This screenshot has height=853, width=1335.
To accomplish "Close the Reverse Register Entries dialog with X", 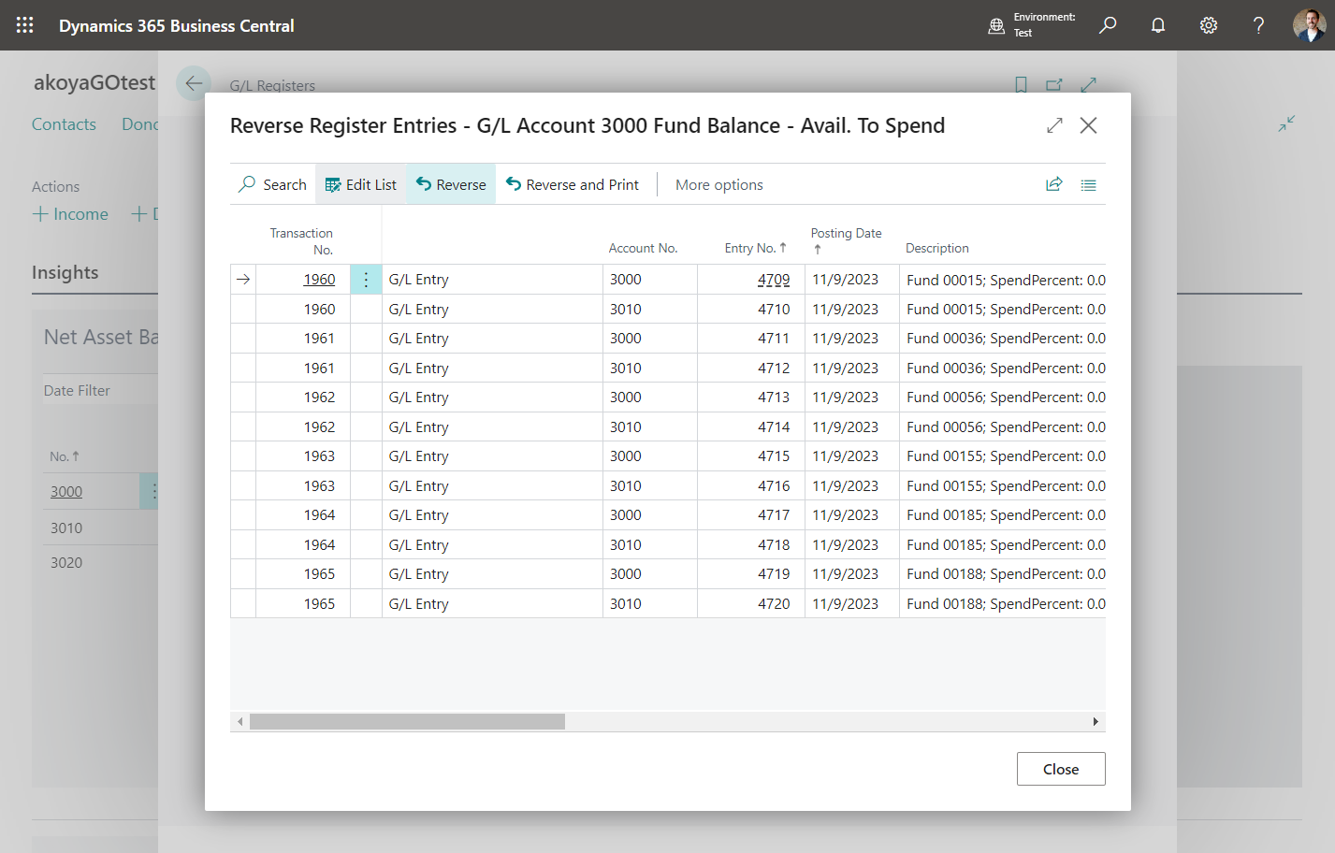I will tap(1088, 125).
